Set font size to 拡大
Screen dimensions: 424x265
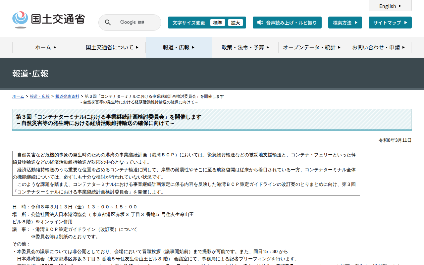236,23
